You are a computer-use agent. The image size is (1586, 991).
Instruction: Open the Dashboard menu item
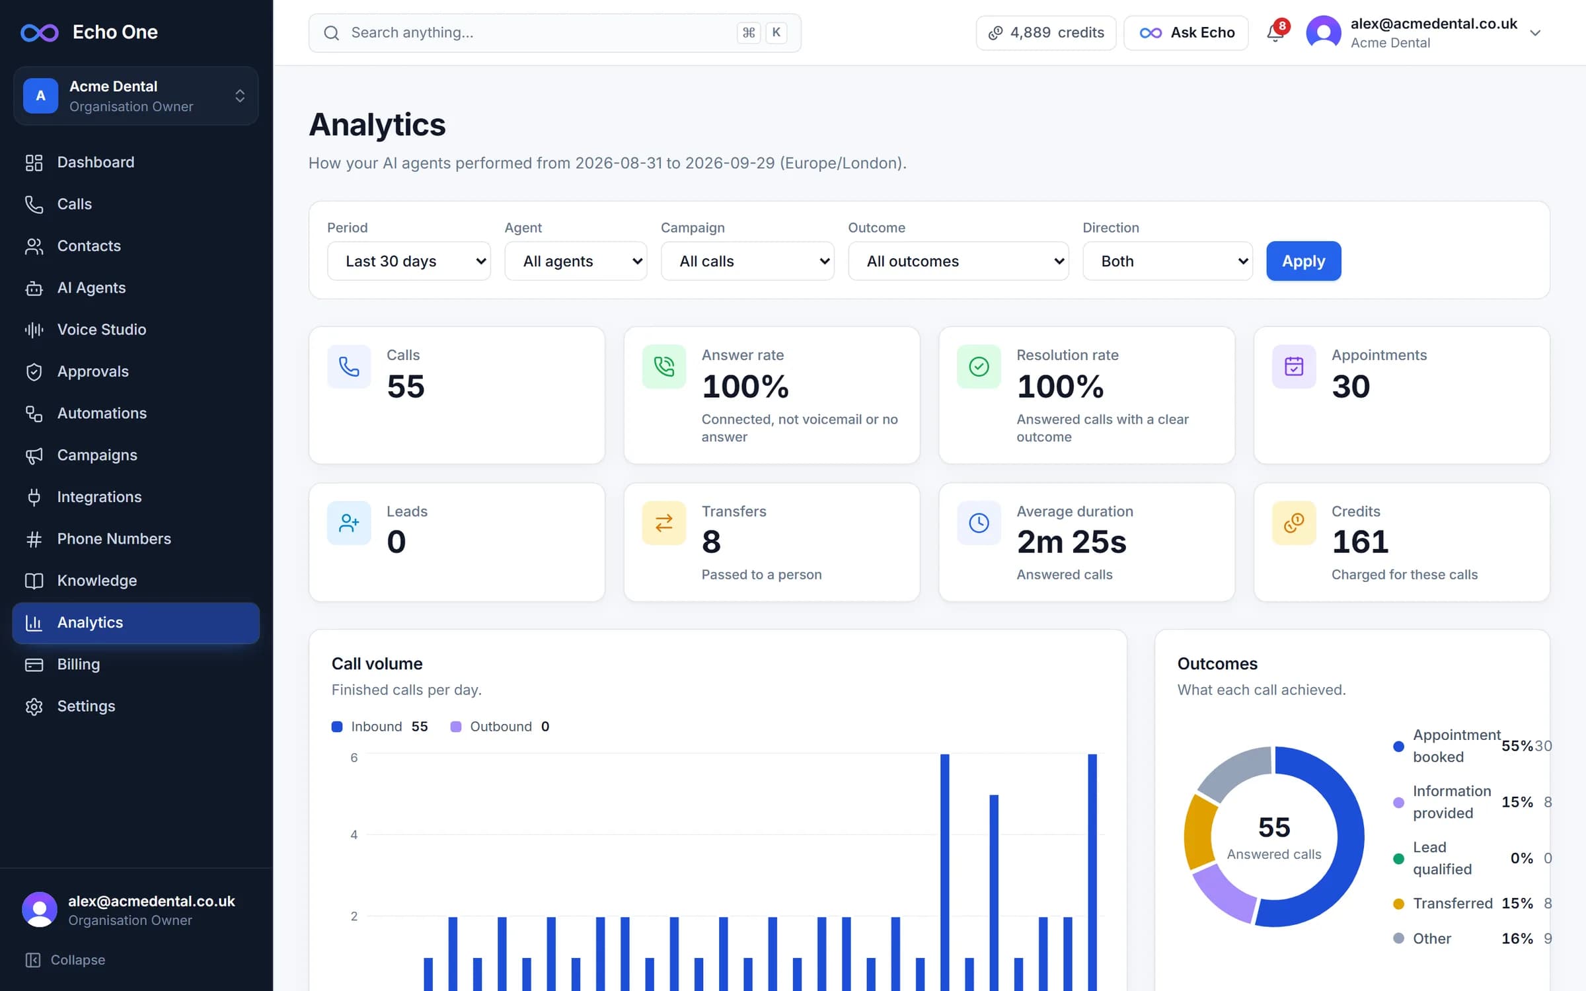click(x=136, y=163)
